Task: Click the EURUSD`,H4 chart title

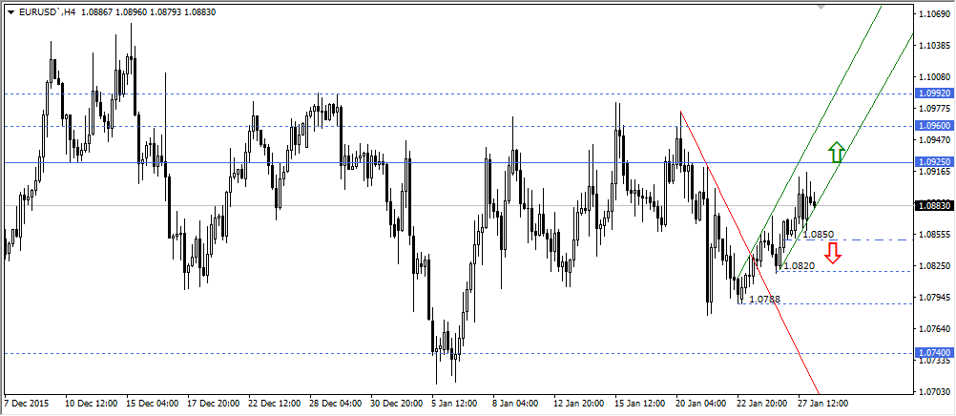Action: (48, 12)
